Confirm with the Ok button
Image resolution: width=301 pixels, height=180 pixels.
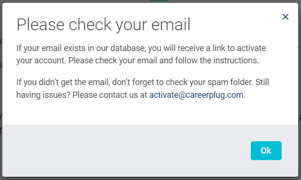(266, 151)
